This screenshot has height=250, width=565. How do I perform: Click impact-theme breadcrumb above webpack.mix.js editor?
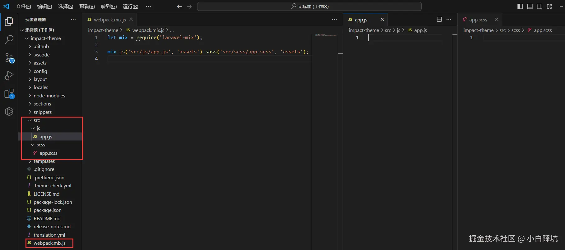[x=103, y=30]
